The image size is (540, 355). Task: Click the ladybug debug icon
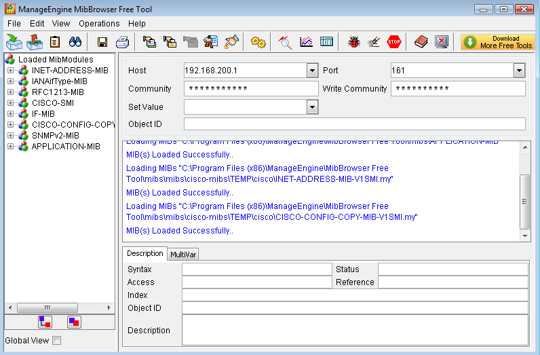(x=353, y=42)
